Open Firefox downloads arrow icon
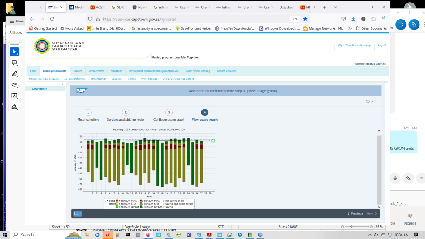This screenshot has height=239, width=425. [x=353, y=19]
